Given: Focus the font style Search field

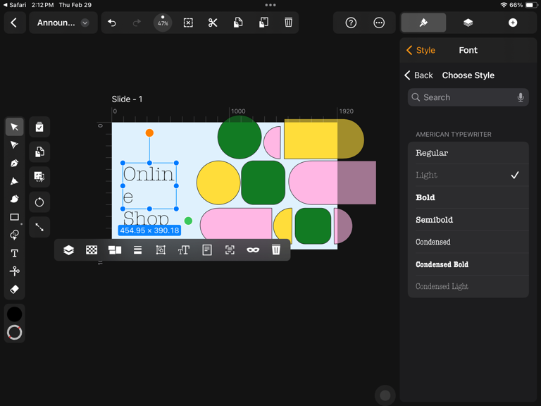Looking at the screenshot, I should [x=468, y=97].
